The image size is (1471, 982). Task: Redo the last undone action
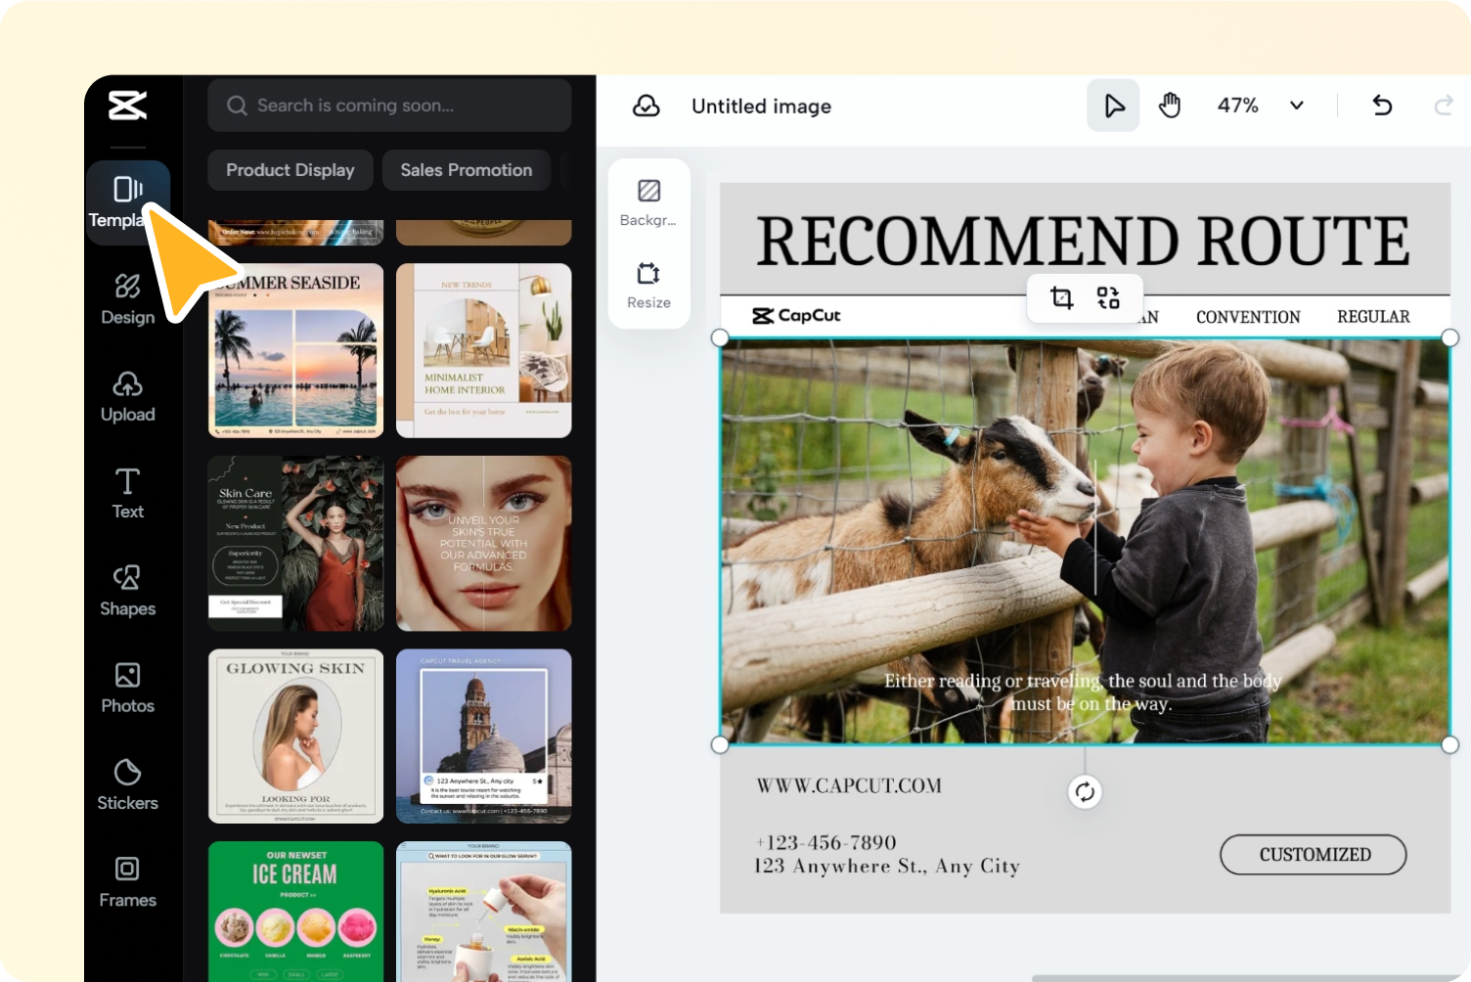(x=1444, y=106)
